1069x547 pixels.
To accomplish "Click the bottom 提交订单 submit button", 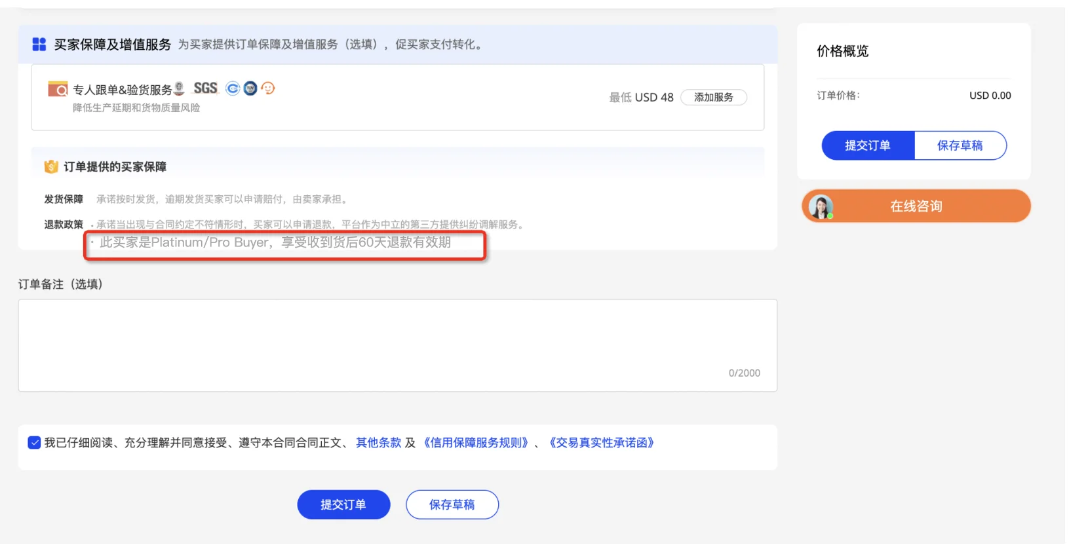I will pos(343,505).
